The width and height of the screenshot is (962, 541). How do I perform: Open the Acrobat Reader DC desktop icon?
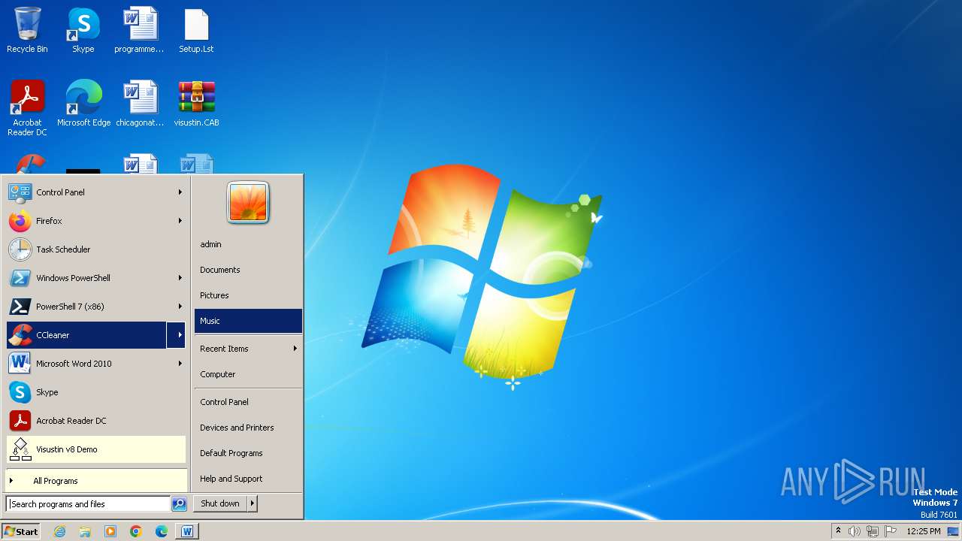point(27,108)
